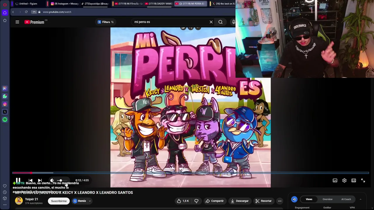Click the Compartir share button
This screenshot has height=210, width=374.
coord(214,201)
